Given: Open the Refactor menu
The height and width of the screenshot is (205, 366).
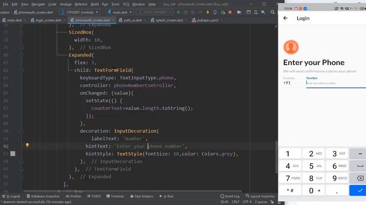Looking at the screenshot, I should click(x=81, y=4).
